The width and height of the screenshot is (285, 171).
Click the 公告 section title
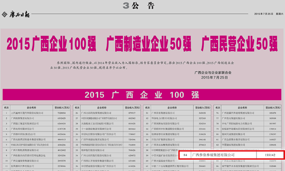(x=143, y=6)
